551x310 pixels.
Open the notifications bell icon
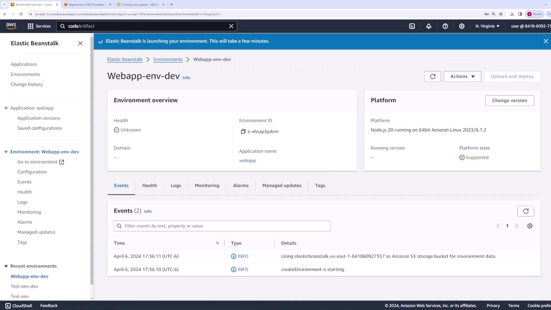[x=428, y=26]
